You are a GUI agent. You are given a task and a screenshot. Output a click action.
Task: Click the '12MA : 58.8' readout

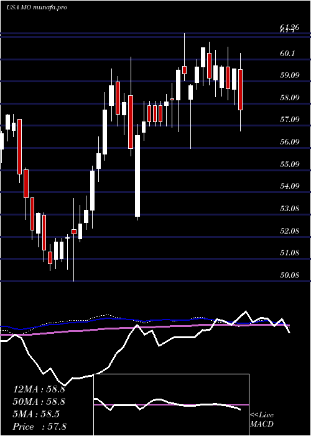point(39,389)
